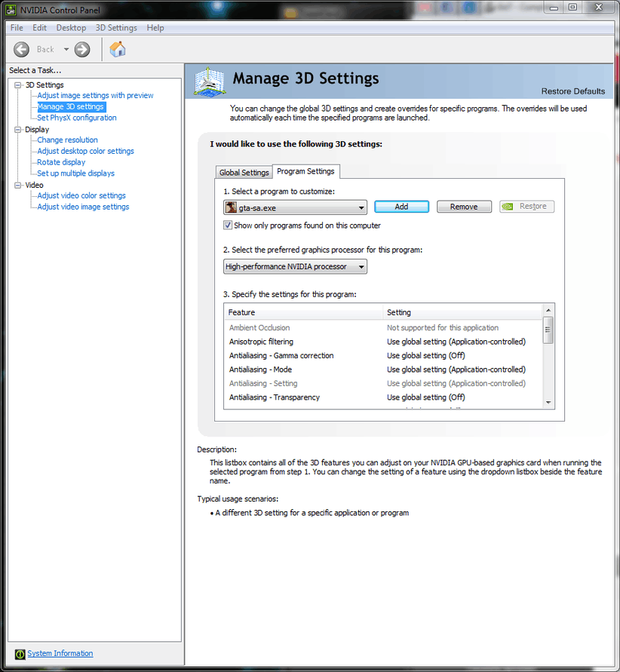Click the Restore button
This screenshot has width=620, height=672.
tap(526, 207)
